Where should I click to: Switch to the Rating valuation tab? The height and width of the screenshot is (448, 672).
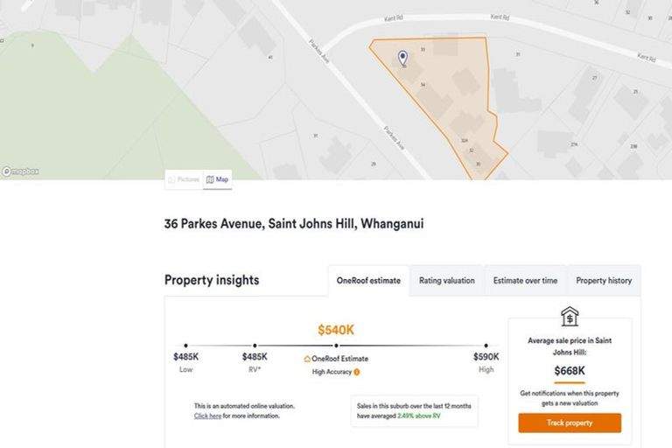[x=446, y=281]
